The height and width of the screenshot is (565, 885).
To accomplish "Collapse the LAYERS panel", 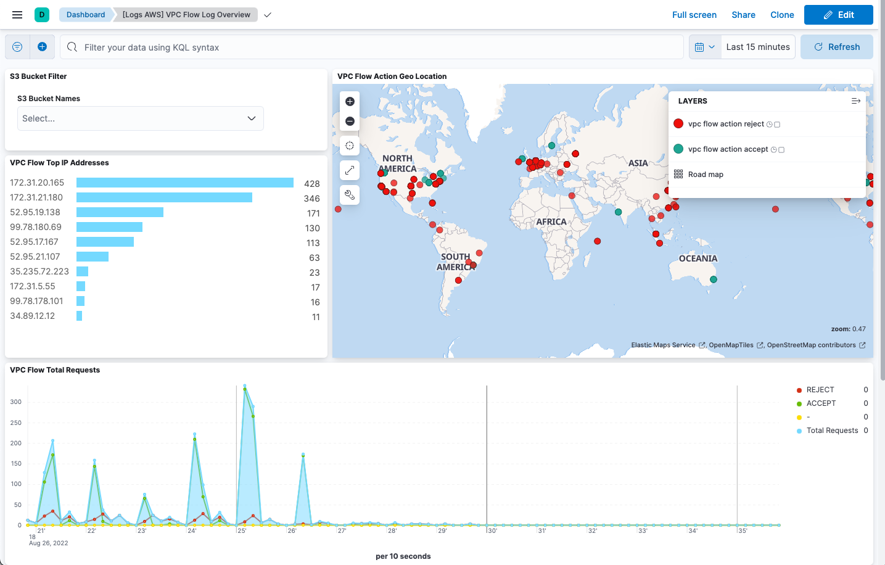I will click(x=856, y=101).
